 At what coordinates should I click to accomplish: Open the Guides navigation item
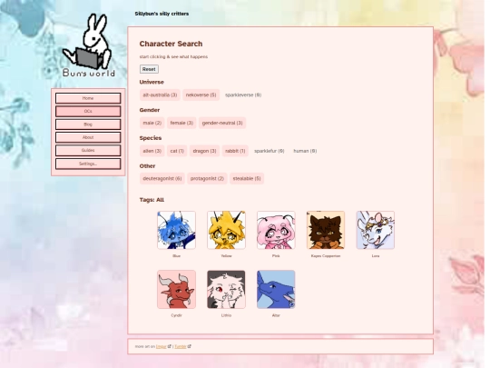coord(88,151)
